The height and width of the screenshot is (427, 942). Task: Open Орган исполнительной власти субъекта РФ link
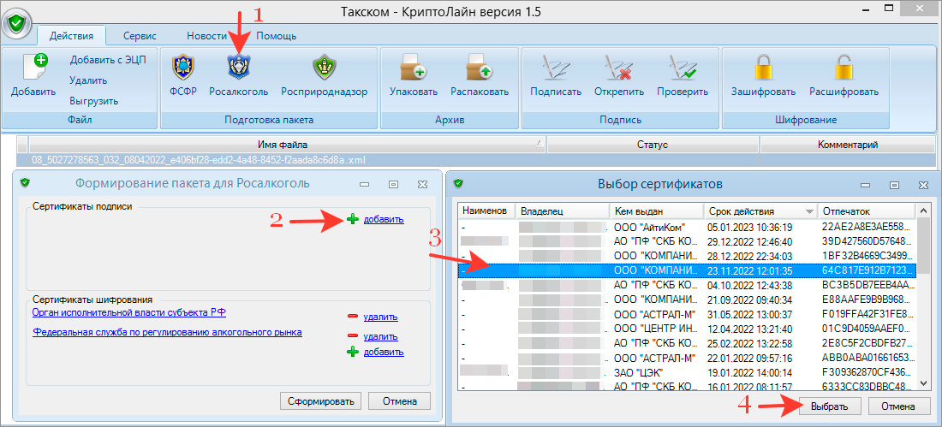click(129, 312)
